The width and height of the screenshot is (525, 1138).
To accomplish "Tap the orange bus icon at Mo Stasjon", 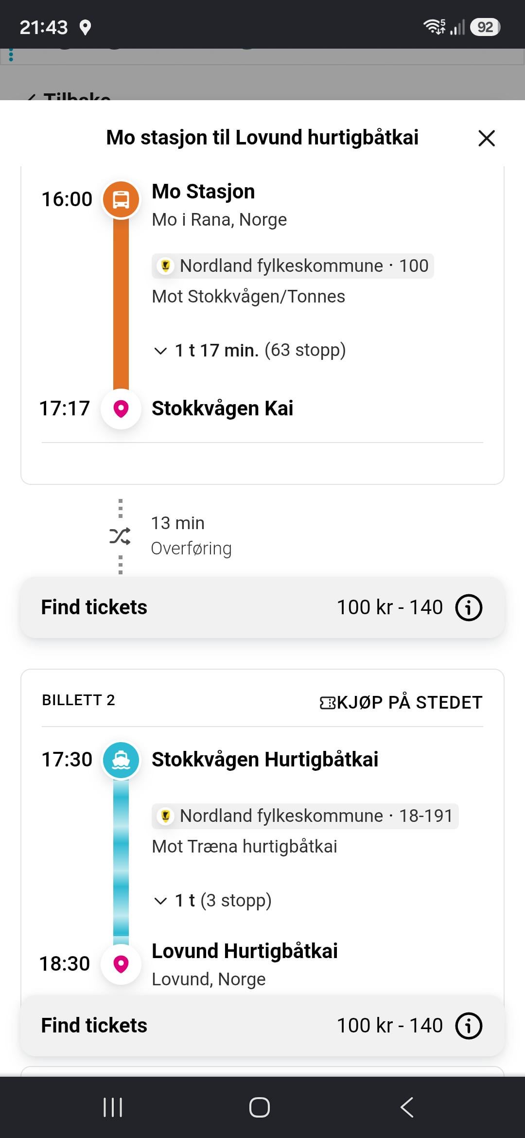I will 121,199.
